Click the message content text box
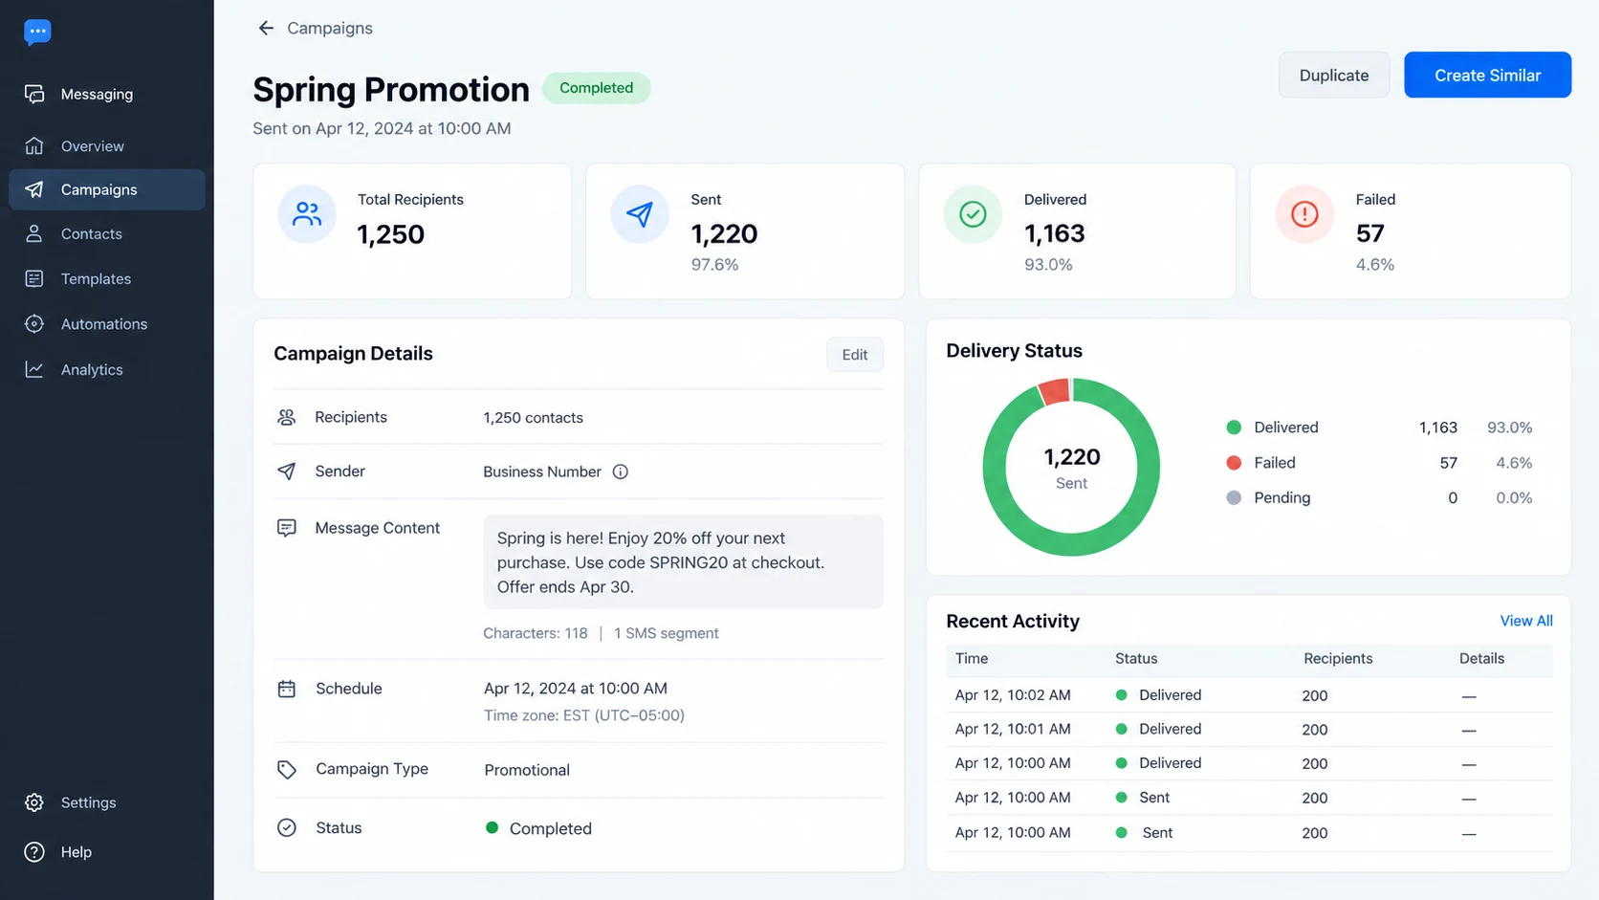This screenshot has width=1599, height=900. tap(683, 562)
